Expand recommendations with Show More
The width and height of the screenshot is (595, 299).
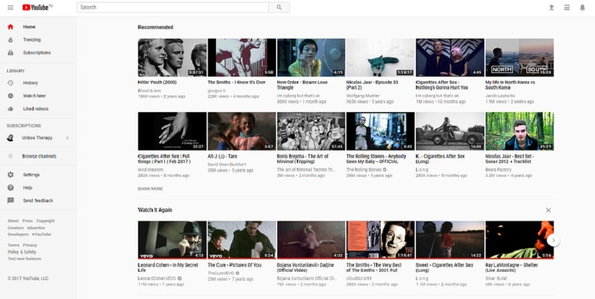150,189
